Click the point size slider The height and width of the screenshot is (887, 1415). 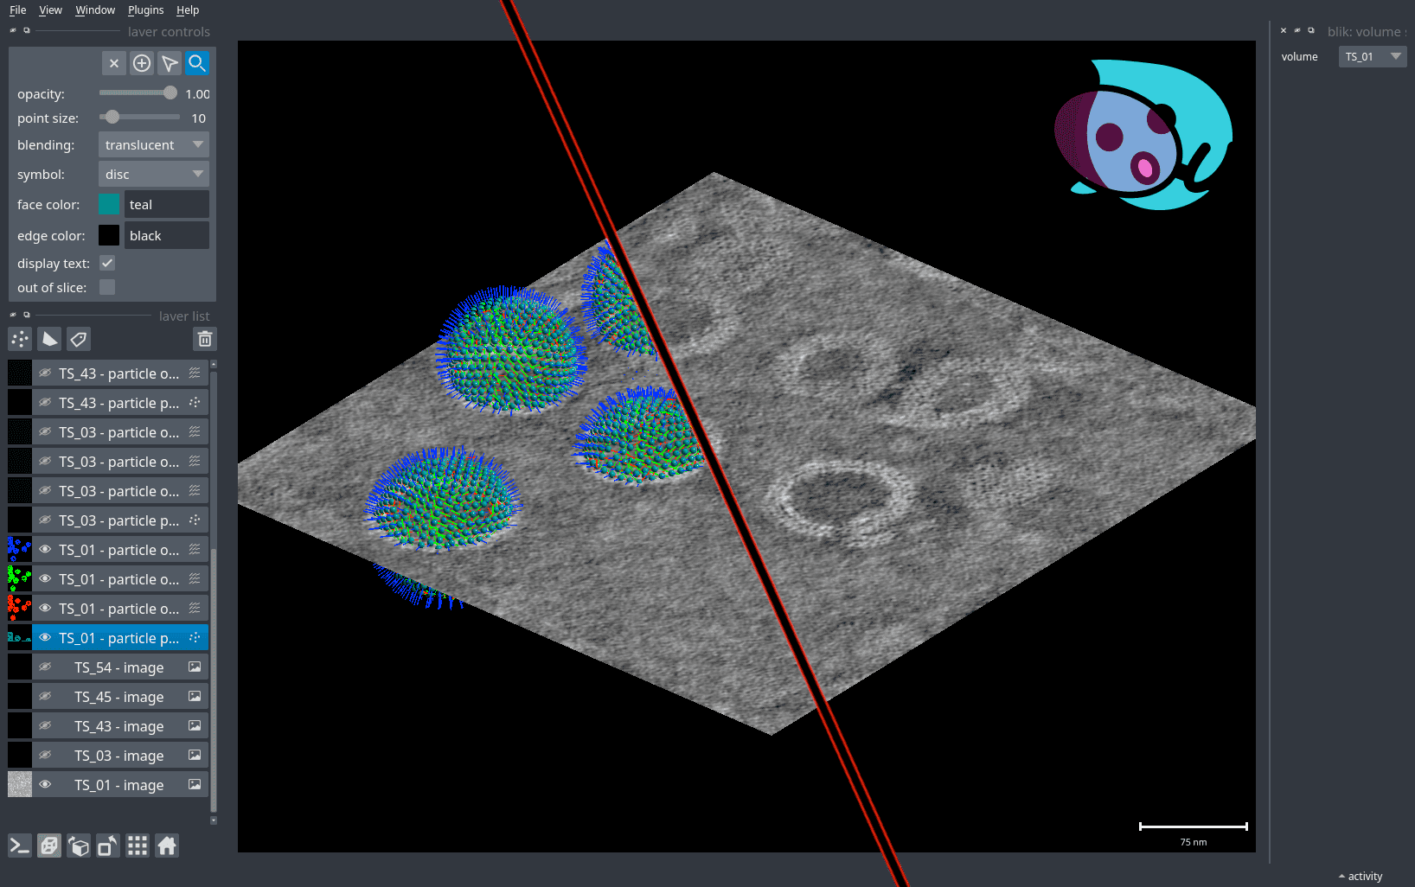tap(138, 117)
